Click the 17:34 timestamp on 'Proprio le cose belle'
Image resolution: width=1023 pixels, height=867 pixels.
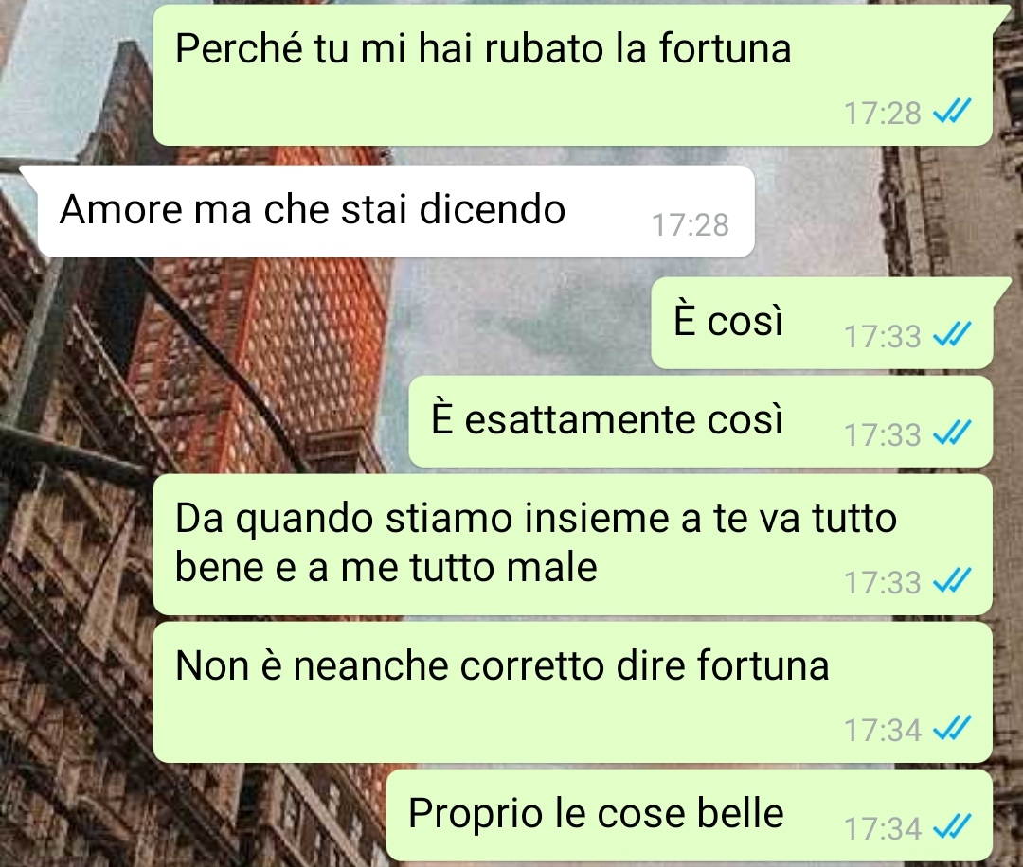click(882, 828)
